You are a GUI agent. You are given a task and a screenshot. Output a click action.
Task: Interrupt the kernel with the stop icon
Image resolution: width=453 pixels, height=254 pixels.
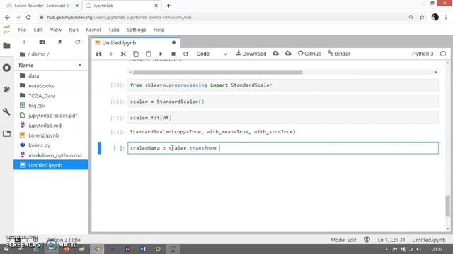point(173,54)
